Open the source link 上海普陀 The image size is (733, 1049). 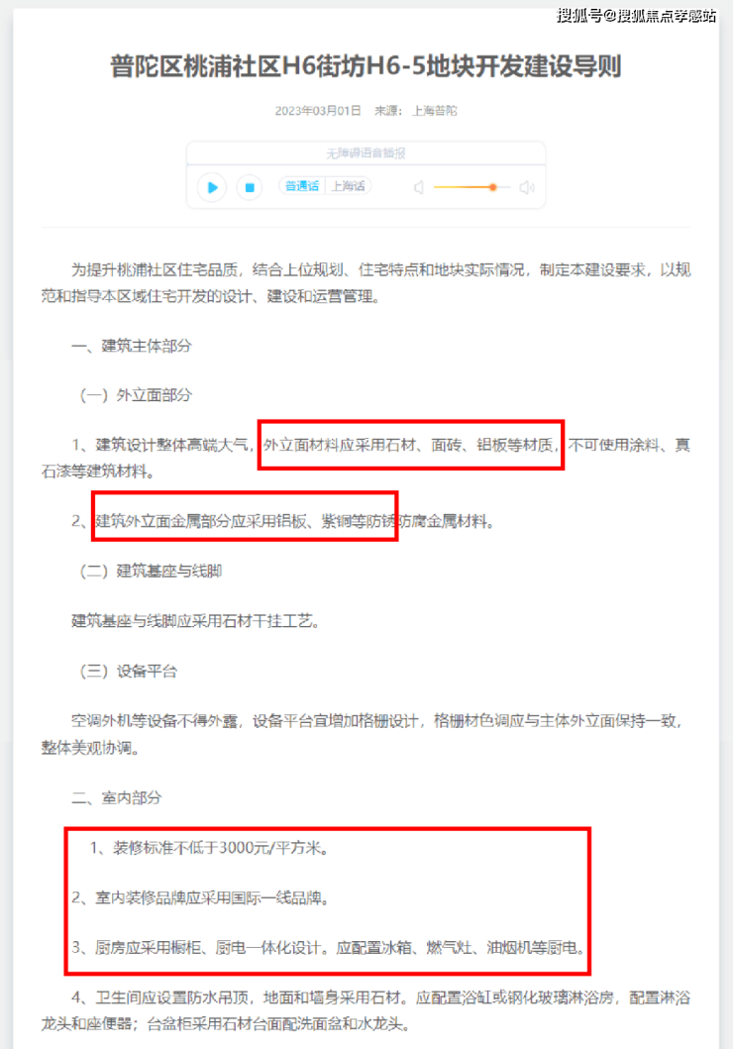[435, 110]
